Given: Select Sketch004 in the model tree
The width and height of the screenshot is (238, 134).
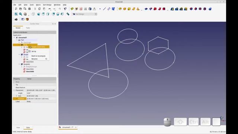Looking at the screenshot, I should [30, 69].
